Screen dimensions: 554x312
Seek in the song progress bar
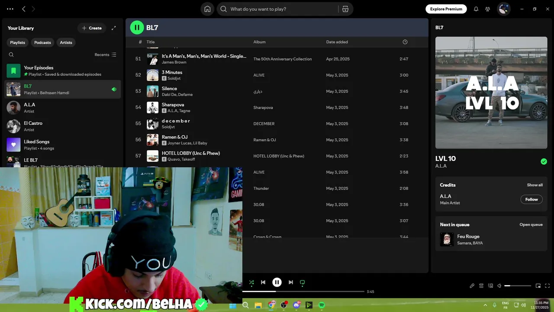[303, 292]
